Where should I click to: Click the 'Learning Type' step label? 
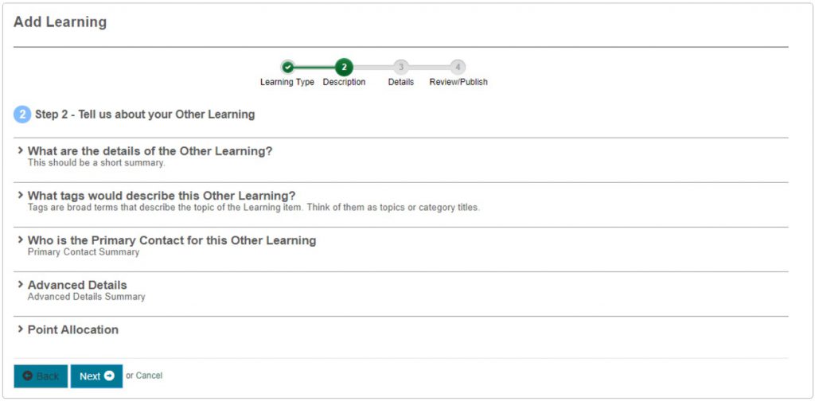287,82
